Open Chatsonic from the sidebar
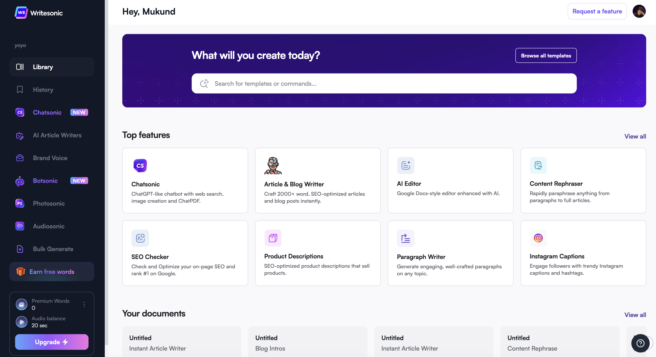 (x=47, y=112)
